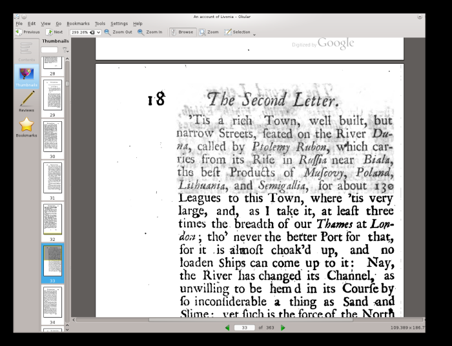
Task: Click the Zoom Out magnifier
Action: click(x=118, y=32)
